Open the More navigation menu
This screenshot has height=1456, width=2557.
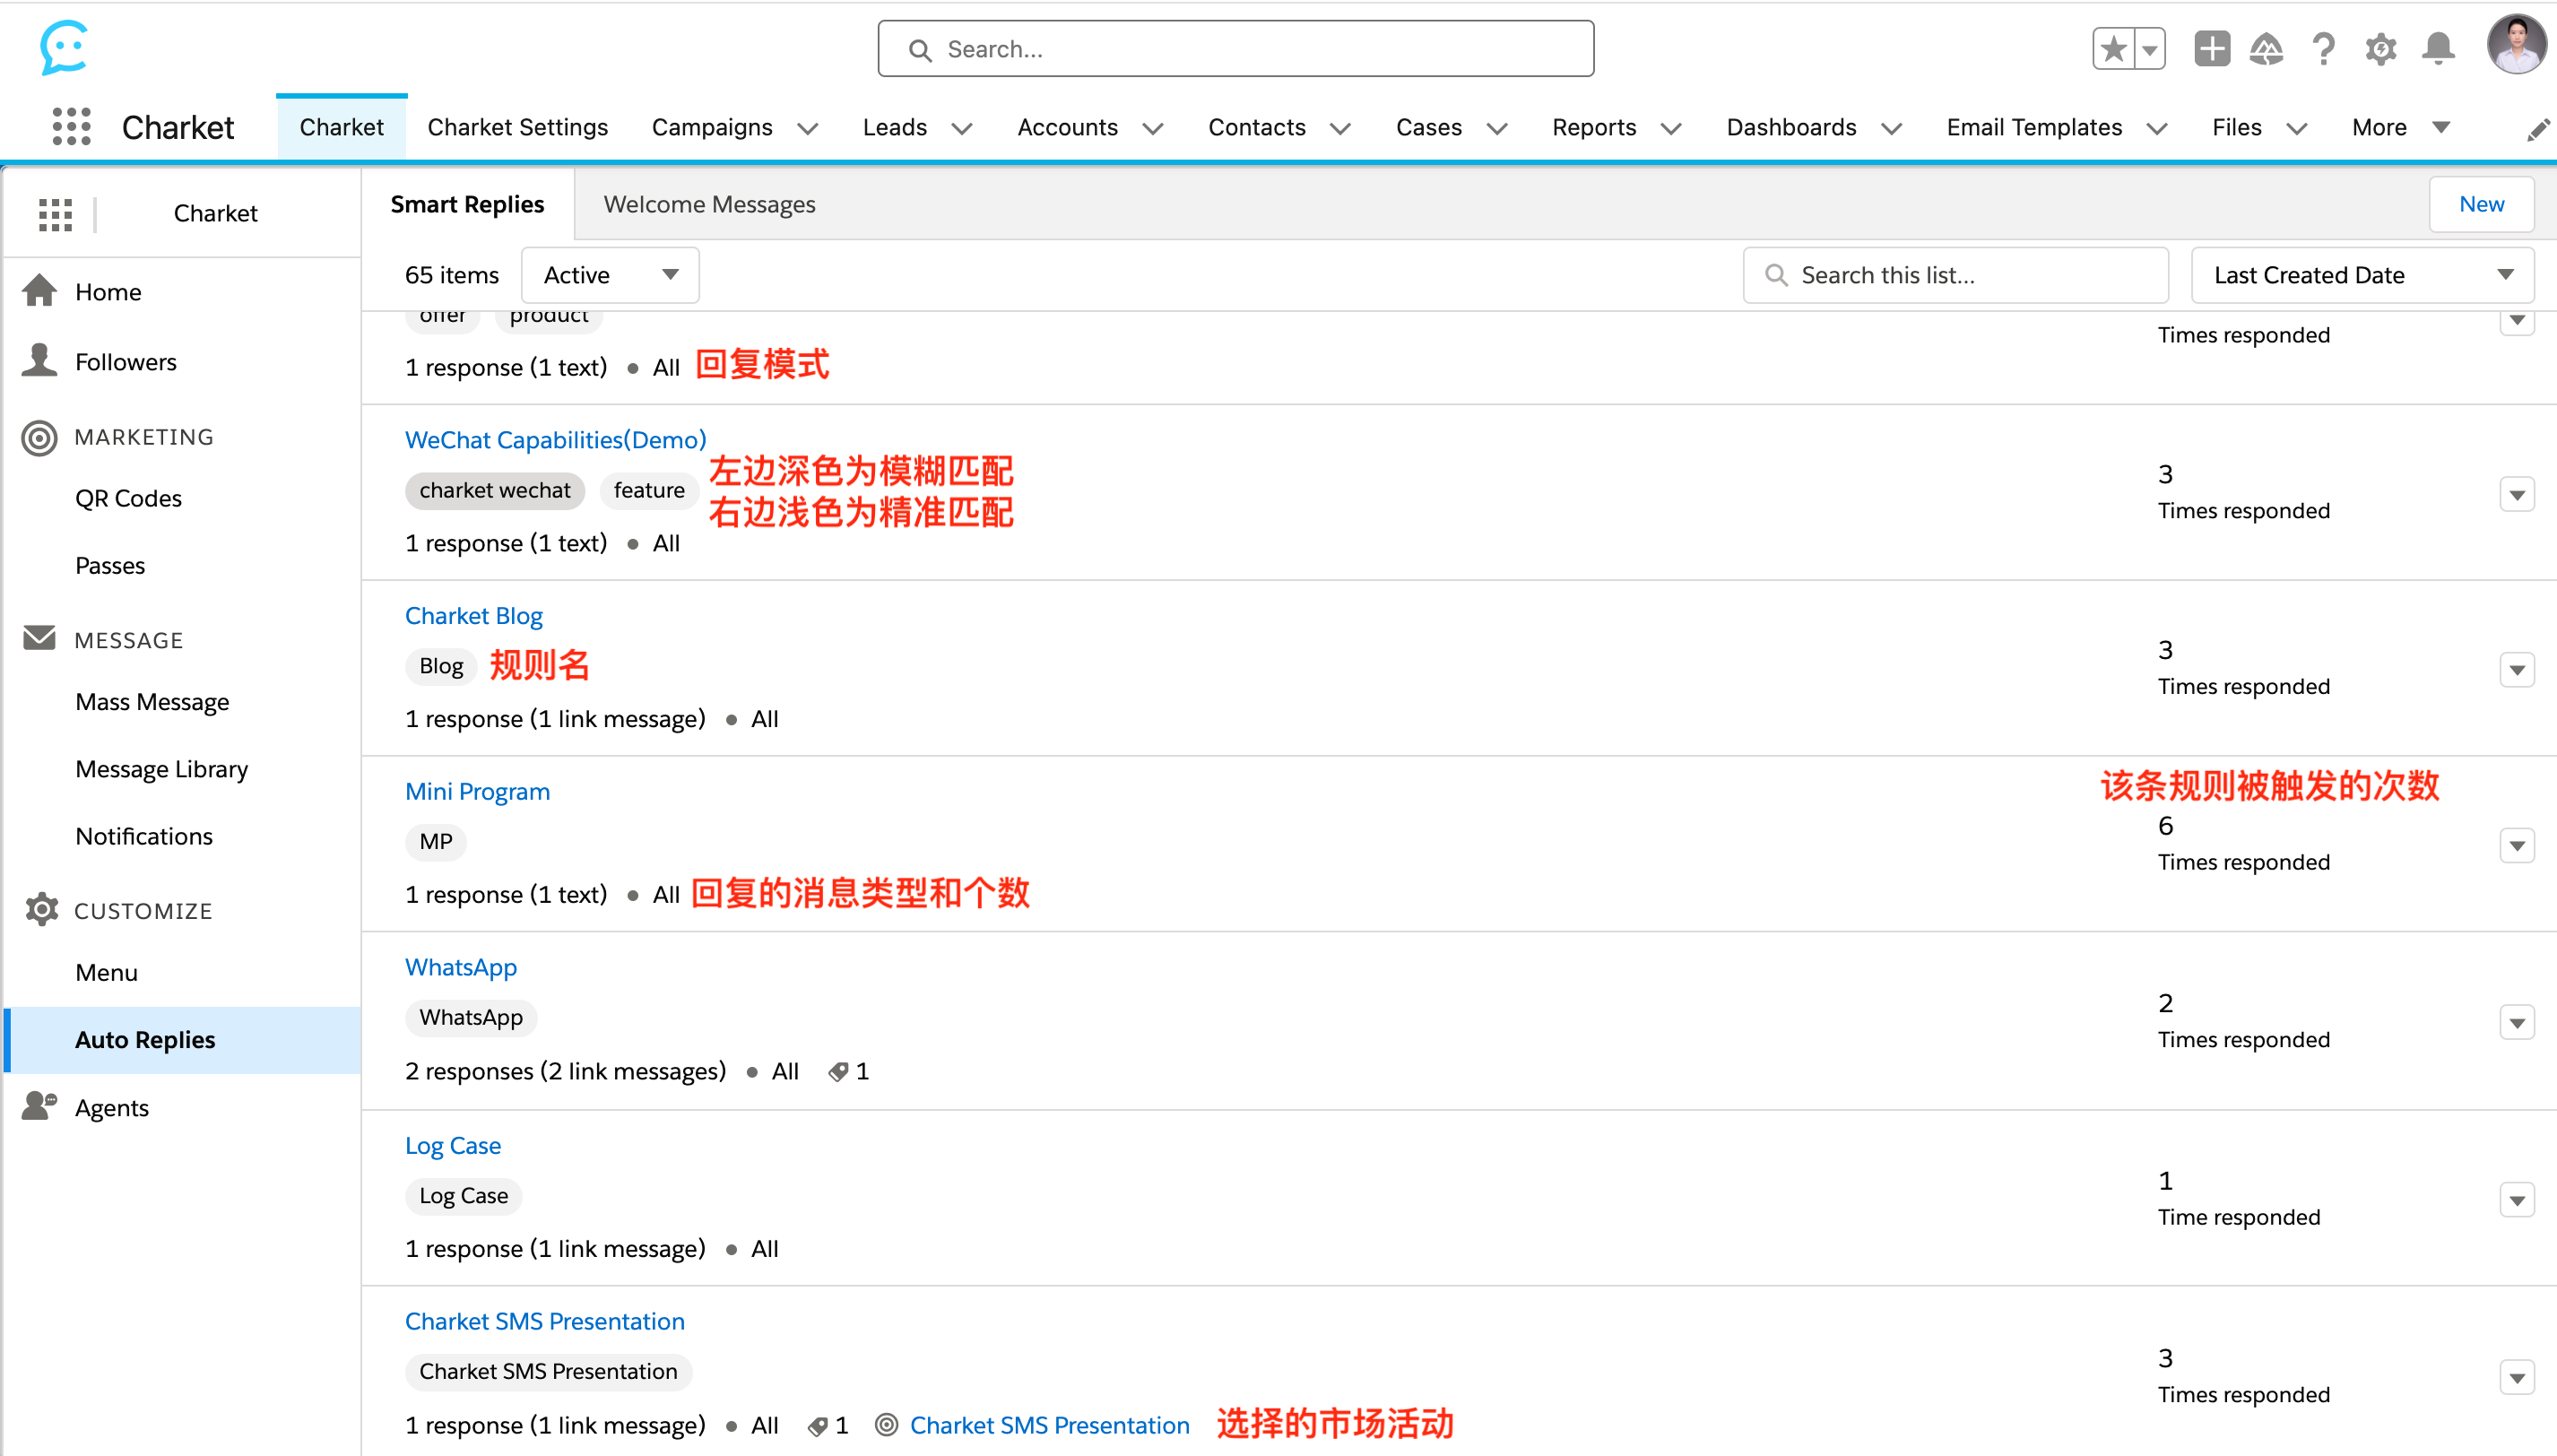click(x=2400, y=128)
